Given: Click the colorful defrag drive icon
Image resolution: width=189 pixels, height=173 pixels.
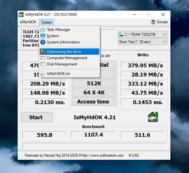Looking at the screenshot, I should [43, 52].
